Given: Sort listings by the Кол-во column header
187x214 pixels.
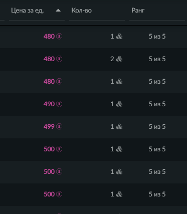Looking at the screenshot, I should (81, 11).
